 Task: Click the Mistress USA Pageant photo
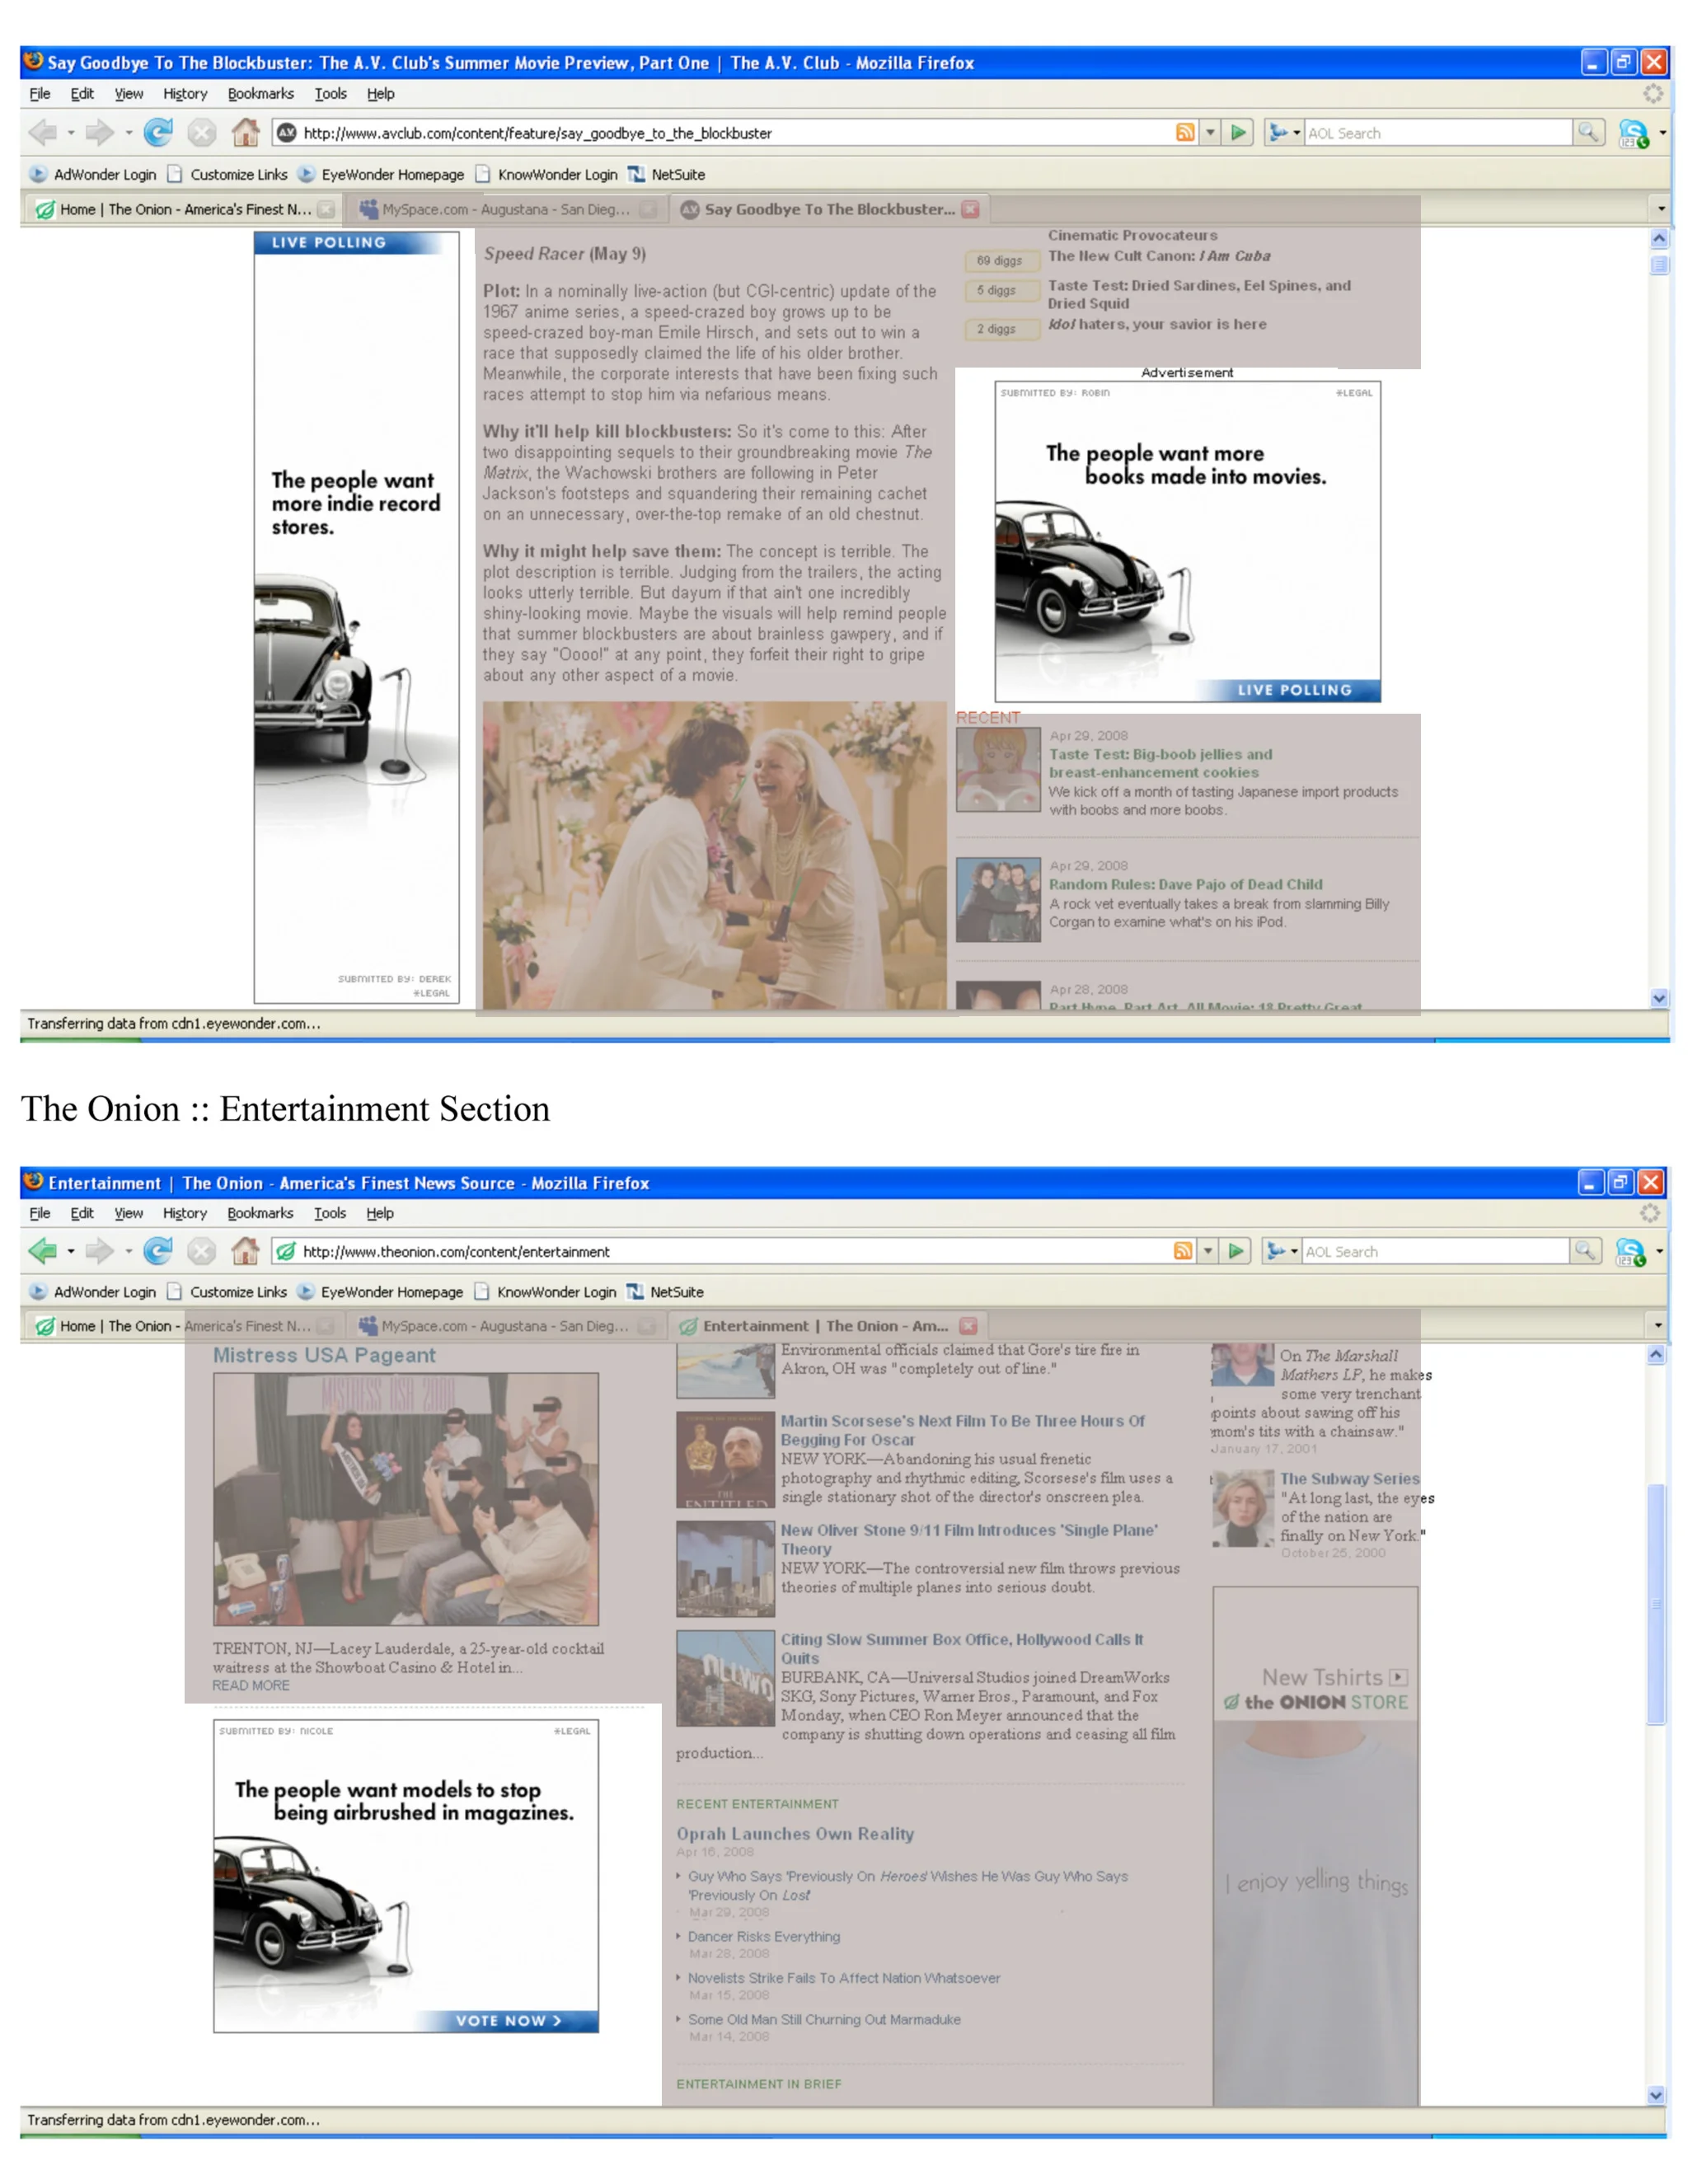406,1499
